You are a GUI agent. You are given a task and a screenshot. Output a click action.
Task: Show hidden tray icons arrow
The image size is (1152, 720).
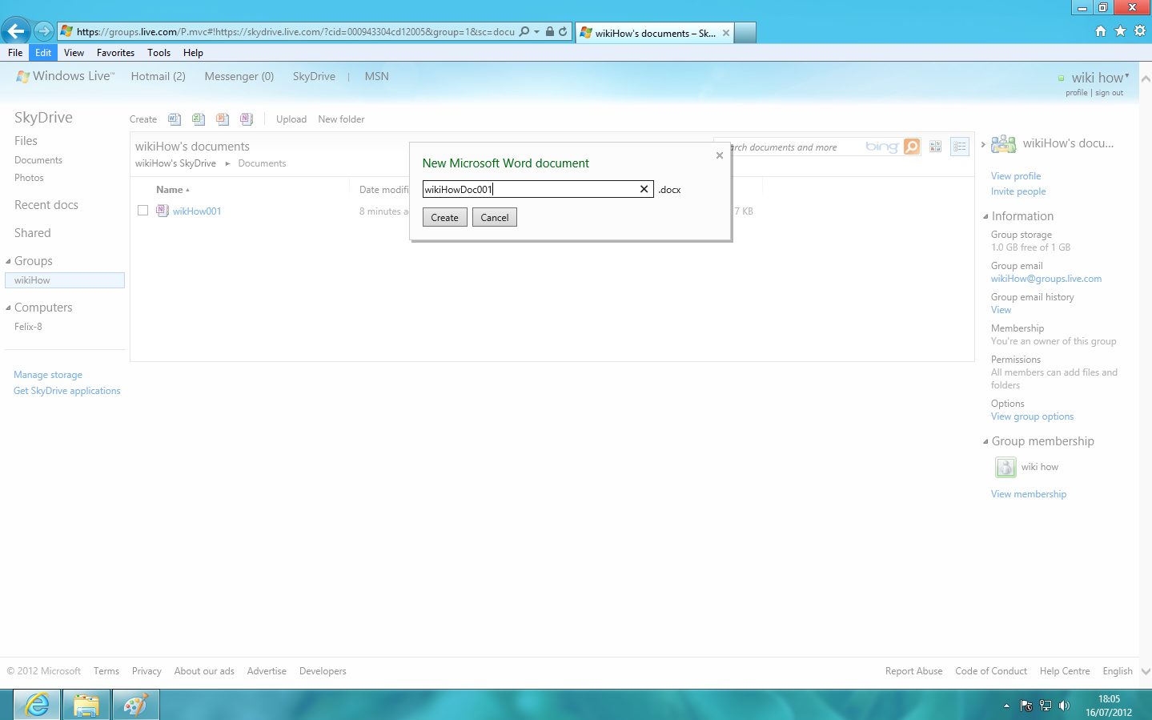(1006, 706)
